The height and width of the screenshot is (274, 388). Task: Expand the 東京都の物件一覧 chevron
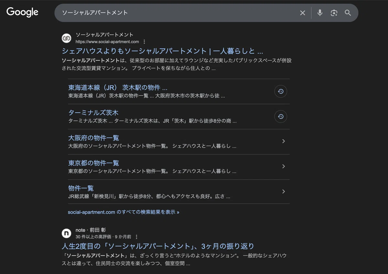(x=284, y=166)
